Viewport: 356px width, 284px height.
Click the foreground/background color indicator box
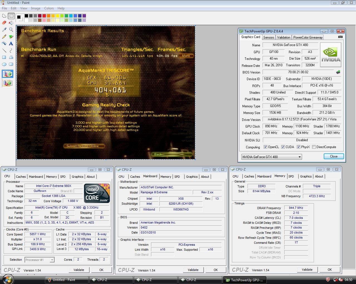click(x=19, y=17)
